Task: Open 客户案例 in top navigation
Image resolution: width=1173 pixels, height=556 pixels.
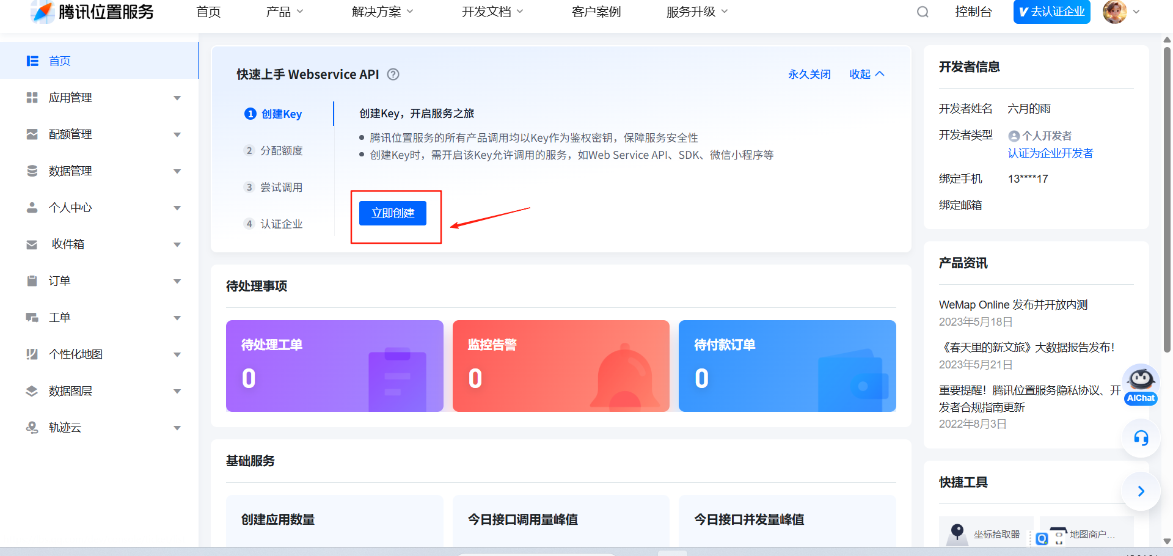Action: pyautogui.click(x=596, y=12)
